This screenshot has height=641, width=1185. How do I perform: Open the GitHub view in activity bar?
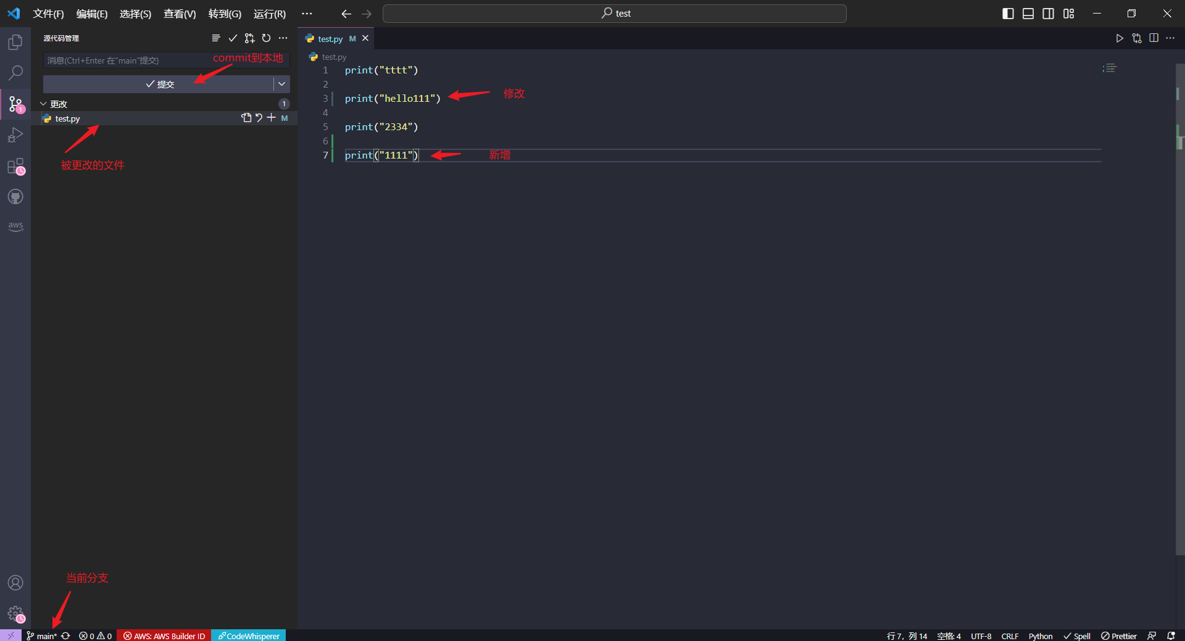tap(15, 197)
